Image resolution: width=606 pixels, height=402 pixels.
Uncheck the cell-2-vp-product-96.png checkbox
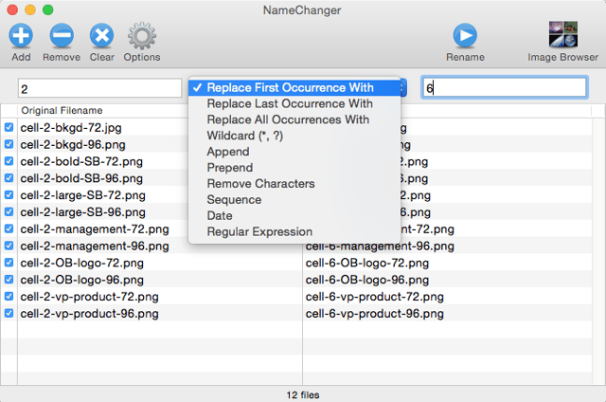tap(9, 313)
